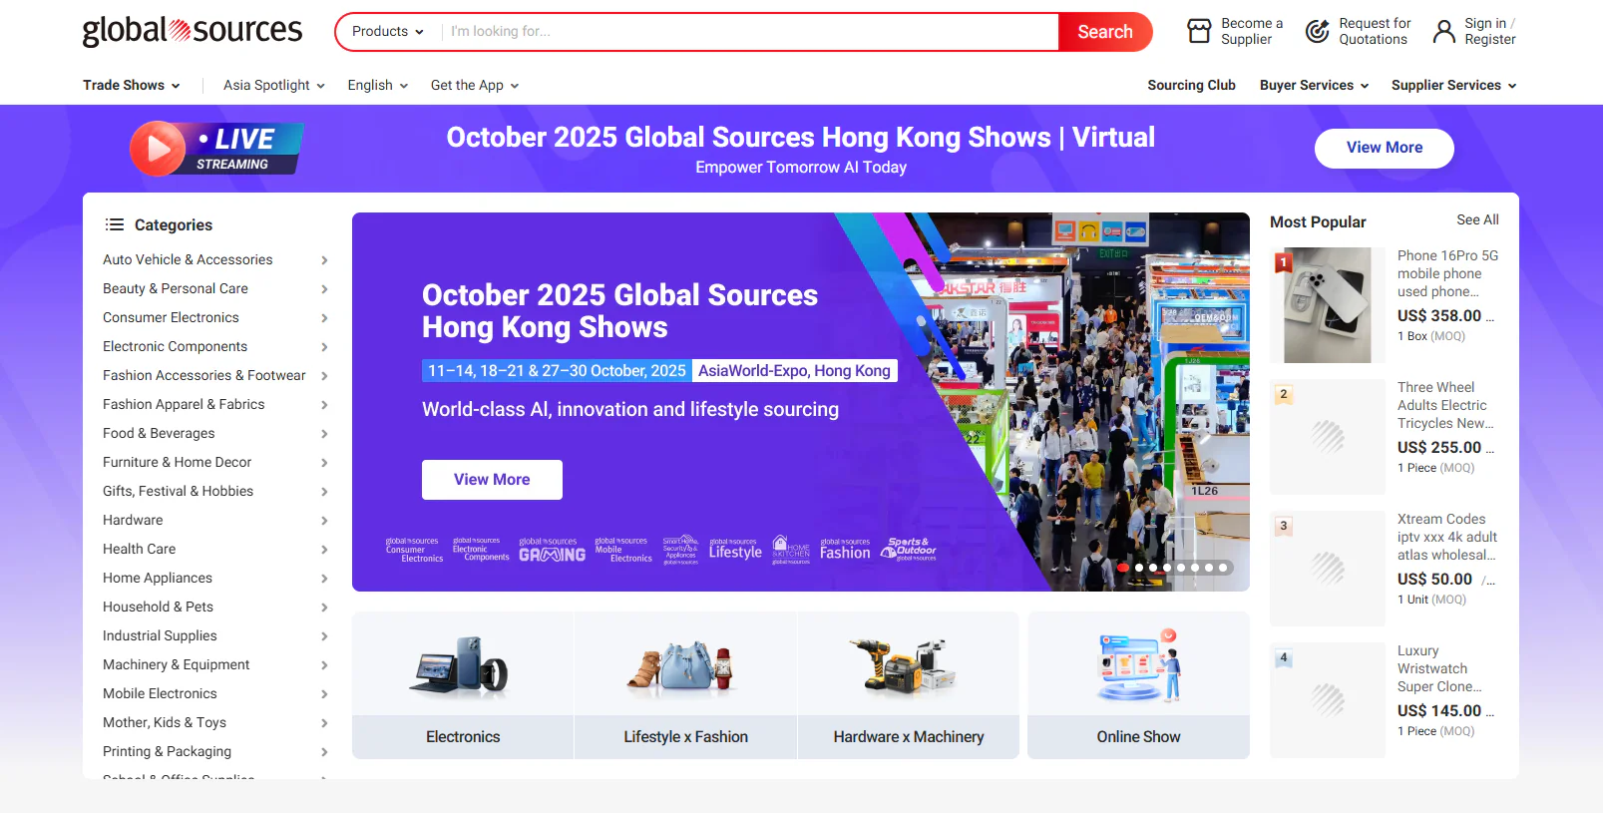The image size is (1603, 813).
Task: Click View More in Hong Kong Shows carousel
Action: 492,480
